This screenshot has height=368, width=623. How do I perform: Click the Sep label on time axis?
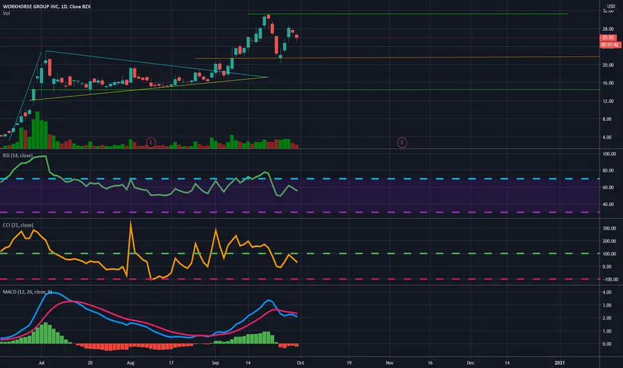pyautogui.click(x=215, y=363)
